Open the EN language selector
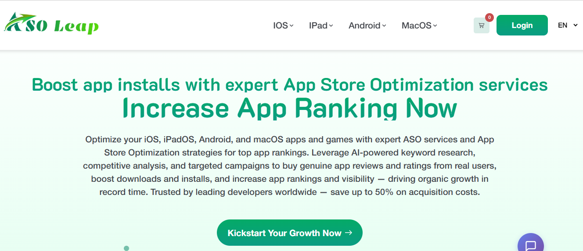Image resolution: width=583 pixels, height=251 pixels. tap(568, 25)
